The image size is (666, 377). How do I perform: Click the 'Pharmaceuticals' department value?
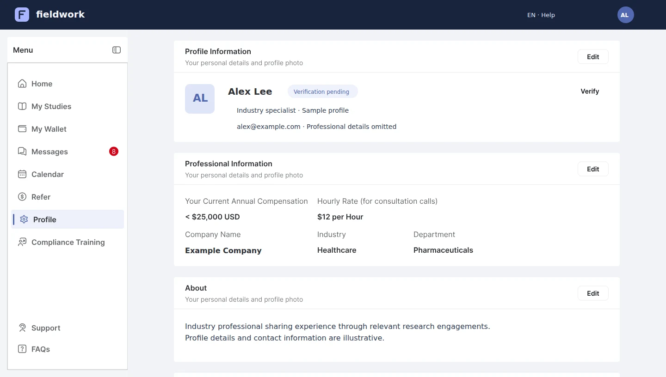click(443, 250)
